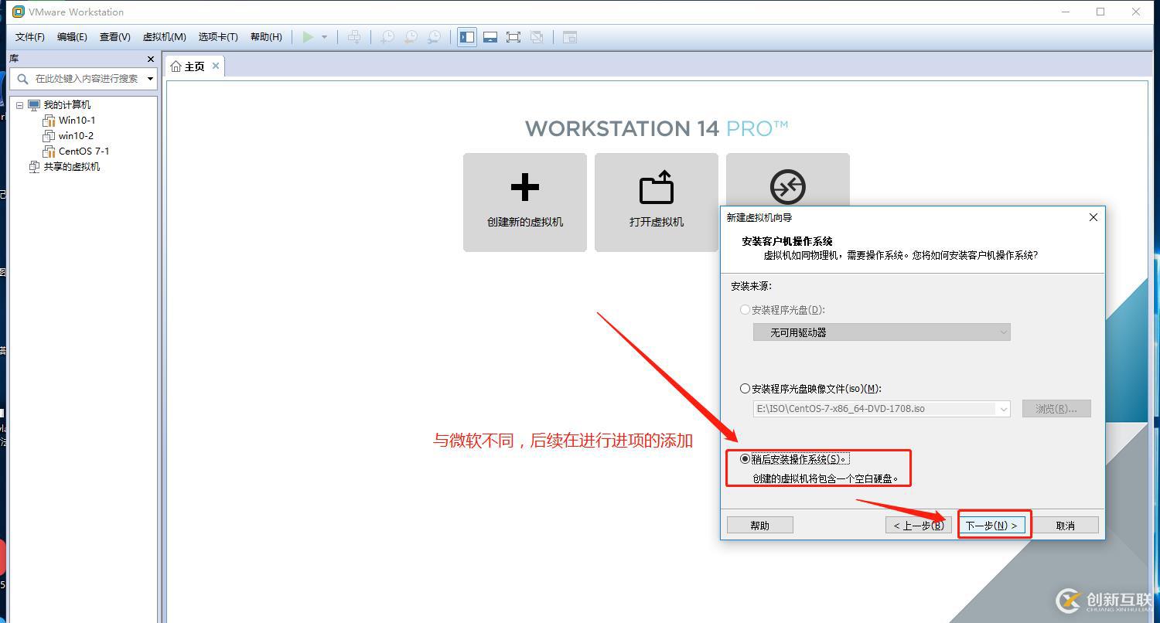
Task: Click the 打开虚拟机 tile
Action: (x=657, y=203)
